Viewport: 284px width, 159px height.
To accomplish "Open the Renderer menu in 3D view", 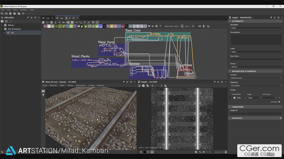I will 100,85.
